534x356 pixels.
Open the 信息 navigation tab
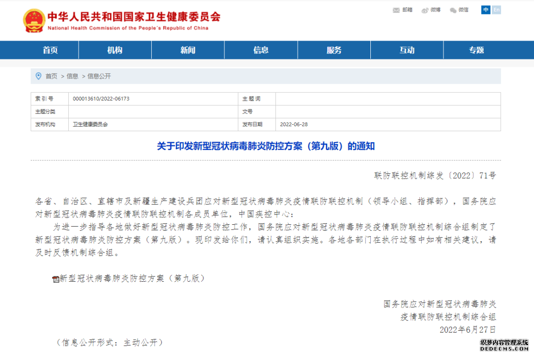pos(261,50)
